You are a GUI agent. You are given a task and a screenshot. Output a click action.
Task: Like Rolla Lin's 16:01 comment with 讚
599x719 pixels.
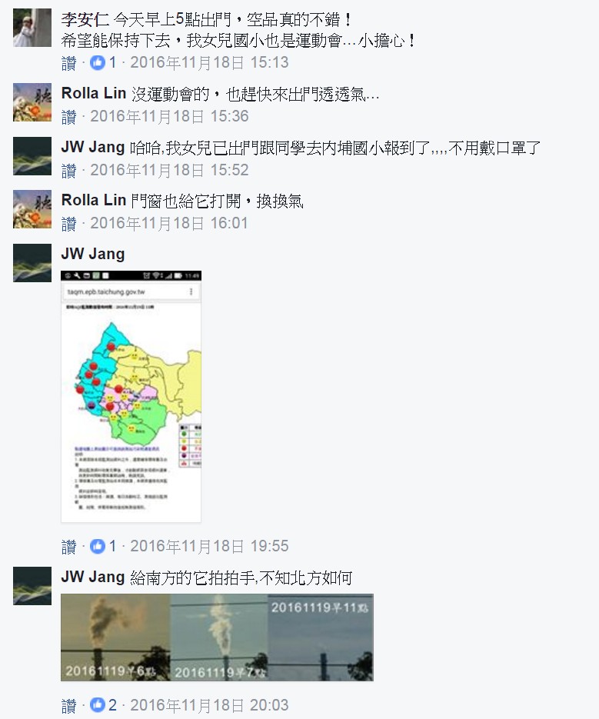coord(68,224)
